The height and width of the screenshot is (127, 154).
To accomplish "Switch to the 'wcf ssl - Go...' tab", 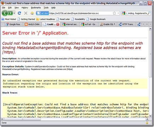I will (x=89, y=24).
